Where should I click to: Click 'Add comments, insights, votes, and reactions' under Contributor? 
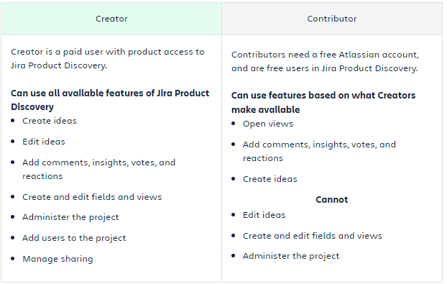[x=319, y=152]
